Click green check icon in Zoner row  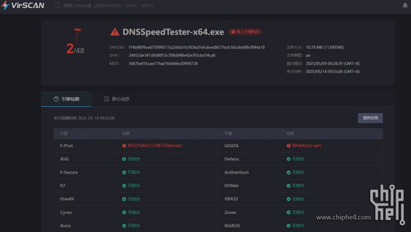(289, 212)
